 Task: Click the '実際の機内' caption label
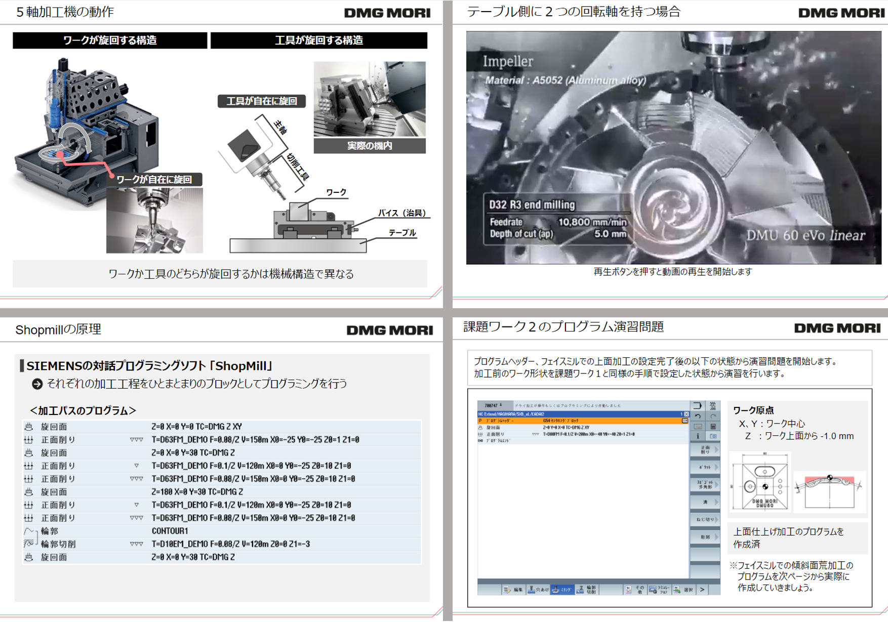point(370,146)
